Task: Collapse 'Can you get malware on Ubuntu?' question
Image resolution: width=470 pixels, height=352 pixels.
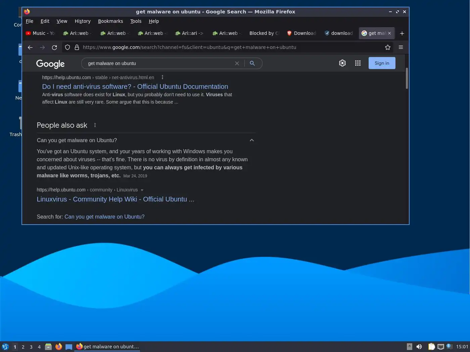Action: coord(252,140)
